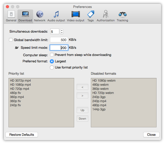The width and height of the screenshot is (165, 144).
Task: Check Prevent from sleep while downloading
Action: point(52,55)
